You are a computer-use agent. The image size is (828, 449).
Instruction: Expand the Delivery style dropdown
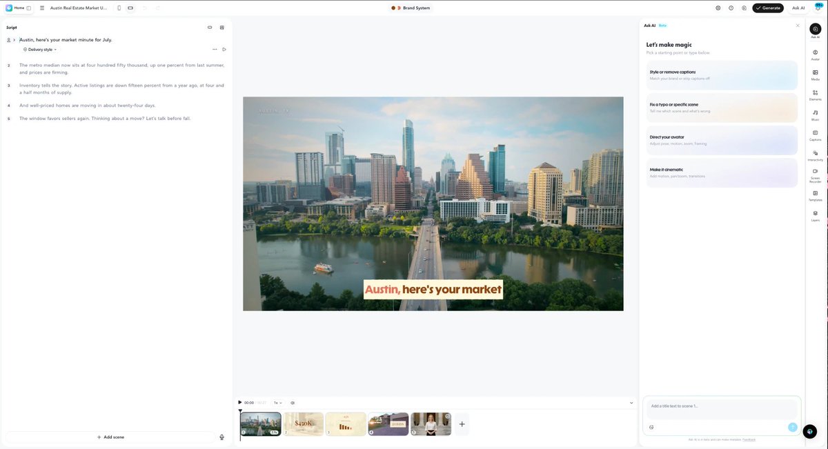[40, 50]
